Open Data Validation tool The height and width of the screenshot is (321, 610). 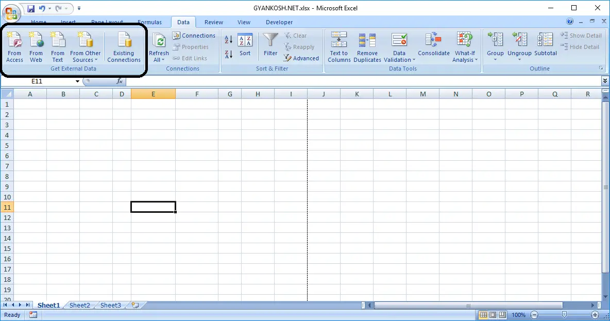click(399, 47)
